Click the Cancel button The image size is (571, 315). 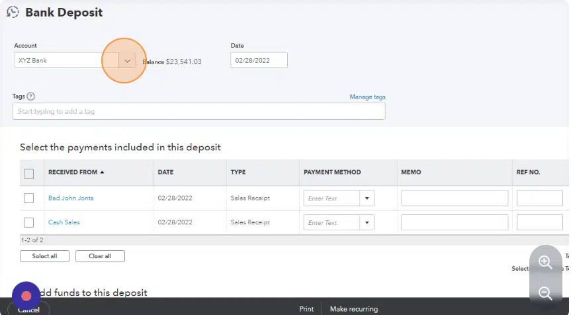(28, 310)
